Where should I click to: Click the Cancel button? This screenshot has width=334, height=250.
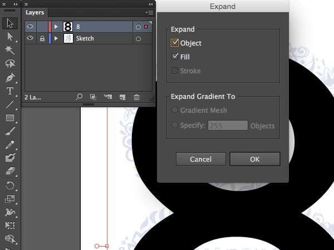tap(200, 159)
